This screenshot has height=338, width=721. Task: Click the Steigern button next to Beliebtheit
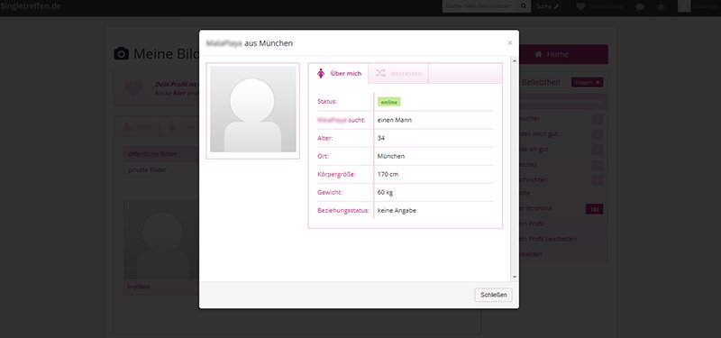[588, 82]
